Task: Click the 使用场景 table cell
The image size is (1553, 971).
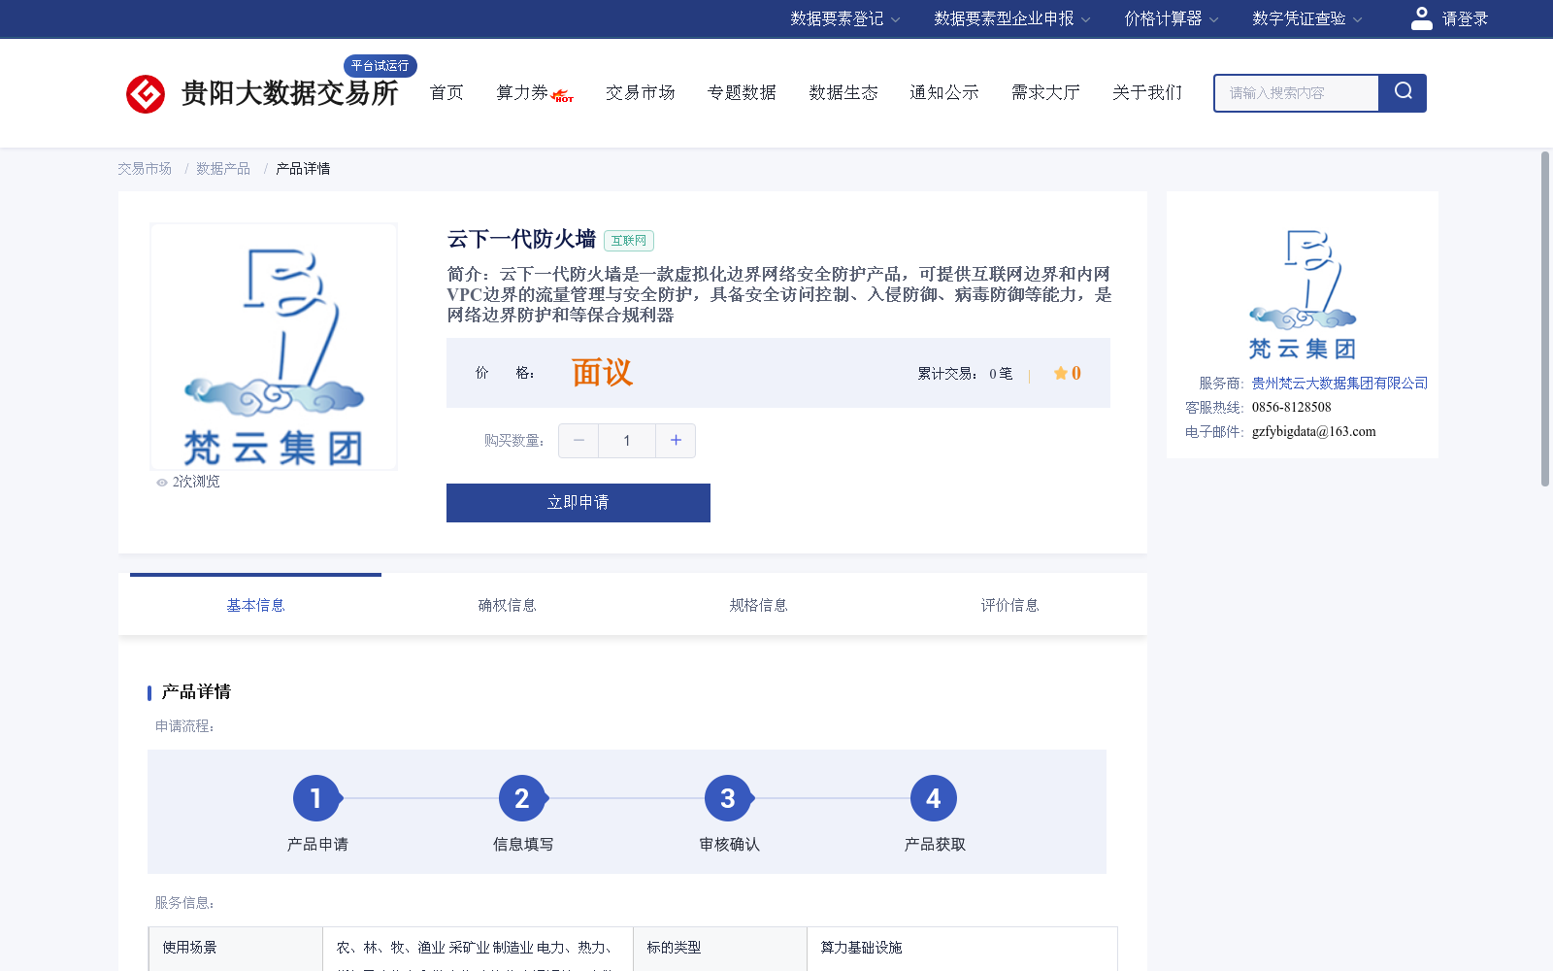Action: pos(236,949)
